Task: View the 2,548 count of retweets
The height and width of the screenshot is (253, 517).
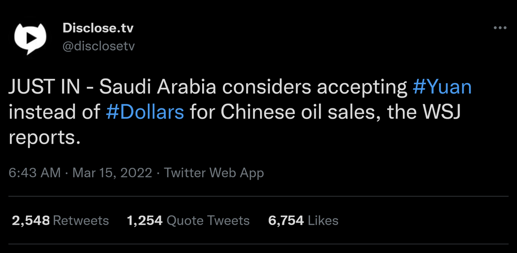Action: [31, 221]
